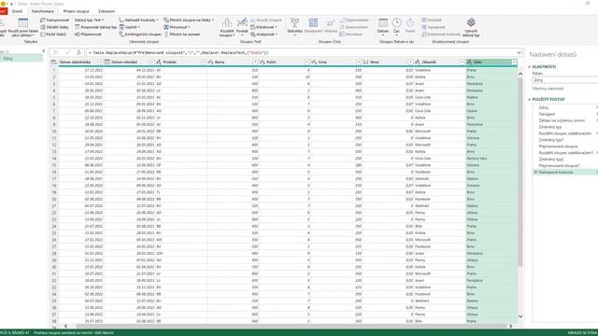Click the horizontal scrollbar left arrow
This screenshot has height=336, width=598.
point(65,326)
